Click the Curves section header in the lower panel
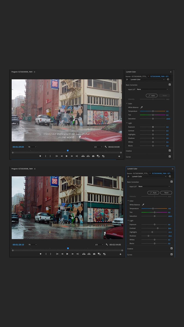This screenshot has height=327, width=184. click(130, 255)
